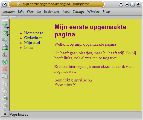Click the paragraph starting 'Er moet hier eigenlijk'
Image resolution: width=143 pixels, height=120 pixels.
pyautogui.click(x=94, y=69)
